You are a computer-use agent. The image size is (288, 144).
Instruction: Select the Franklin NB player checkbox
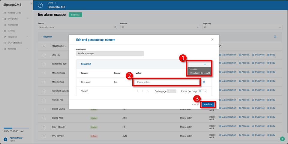[x=44, y=100]
